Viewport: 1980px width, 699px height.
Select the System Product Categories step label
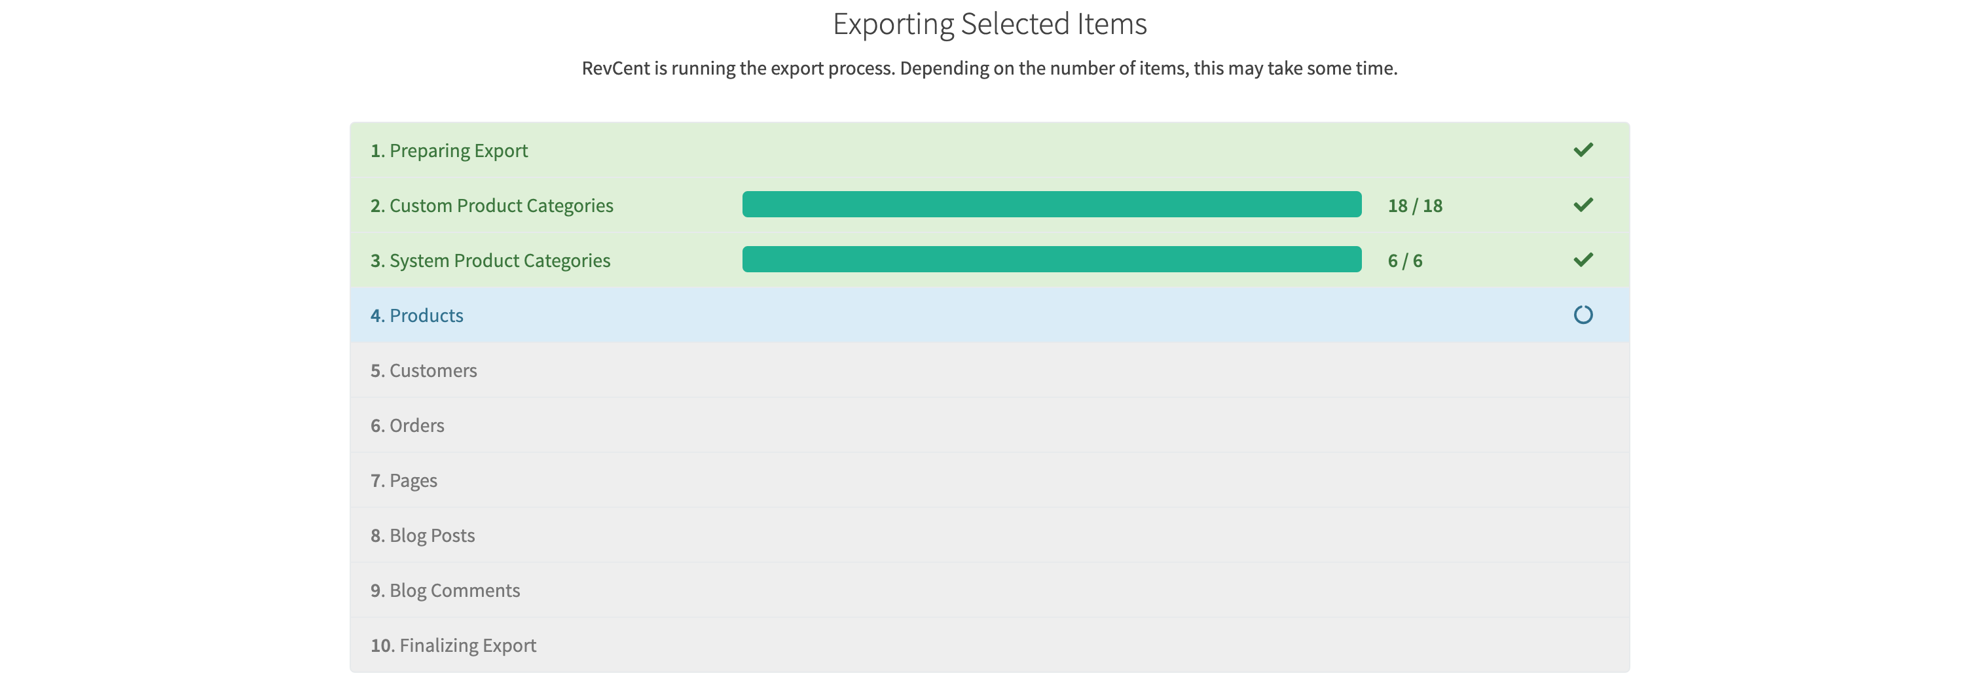tap(490, 261)
